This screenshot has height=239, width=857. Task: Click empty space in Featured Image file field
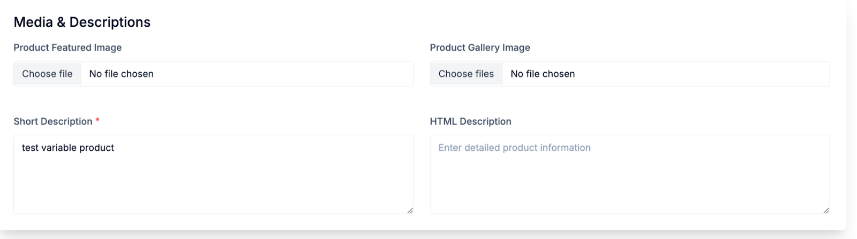point(284,74)
